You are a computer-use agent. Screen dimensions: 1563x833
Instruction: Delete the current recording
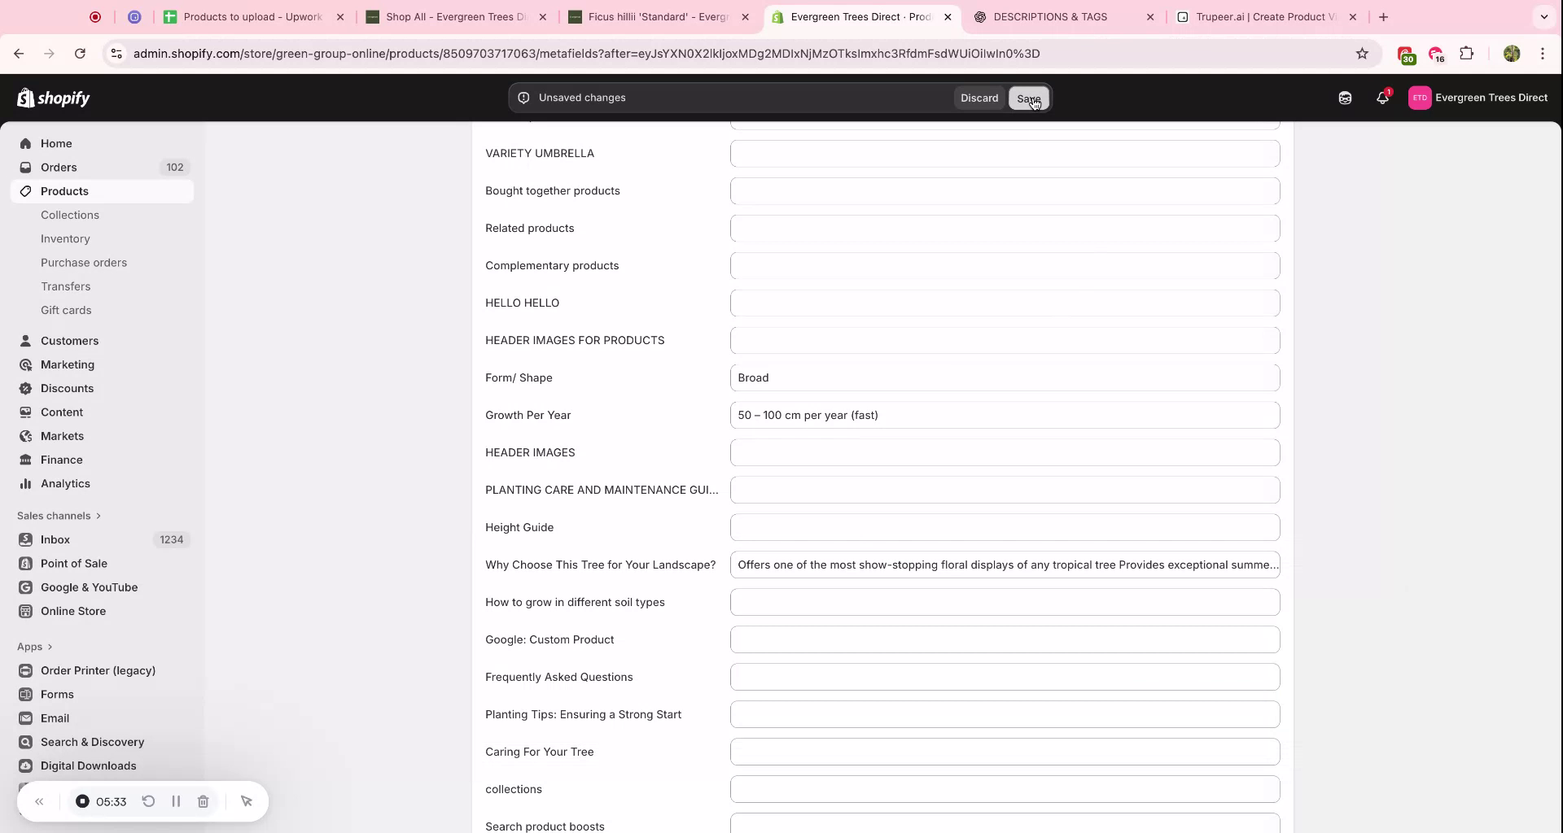[x=204, y=801]
